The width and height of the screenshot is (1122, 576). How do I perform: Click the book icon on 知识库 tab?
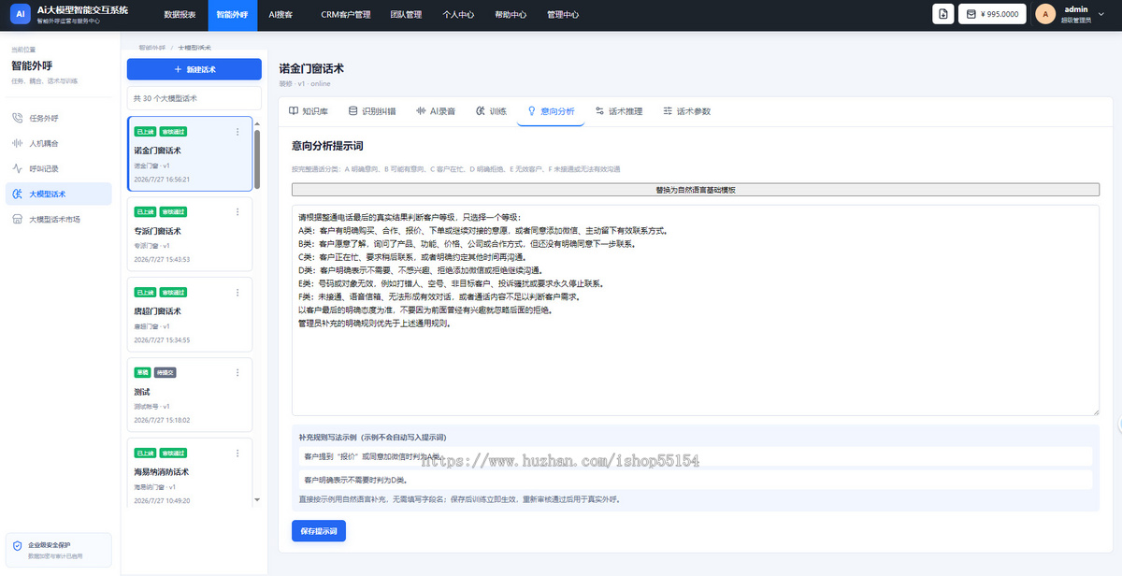pyautogui.click(x=294, y=111)
